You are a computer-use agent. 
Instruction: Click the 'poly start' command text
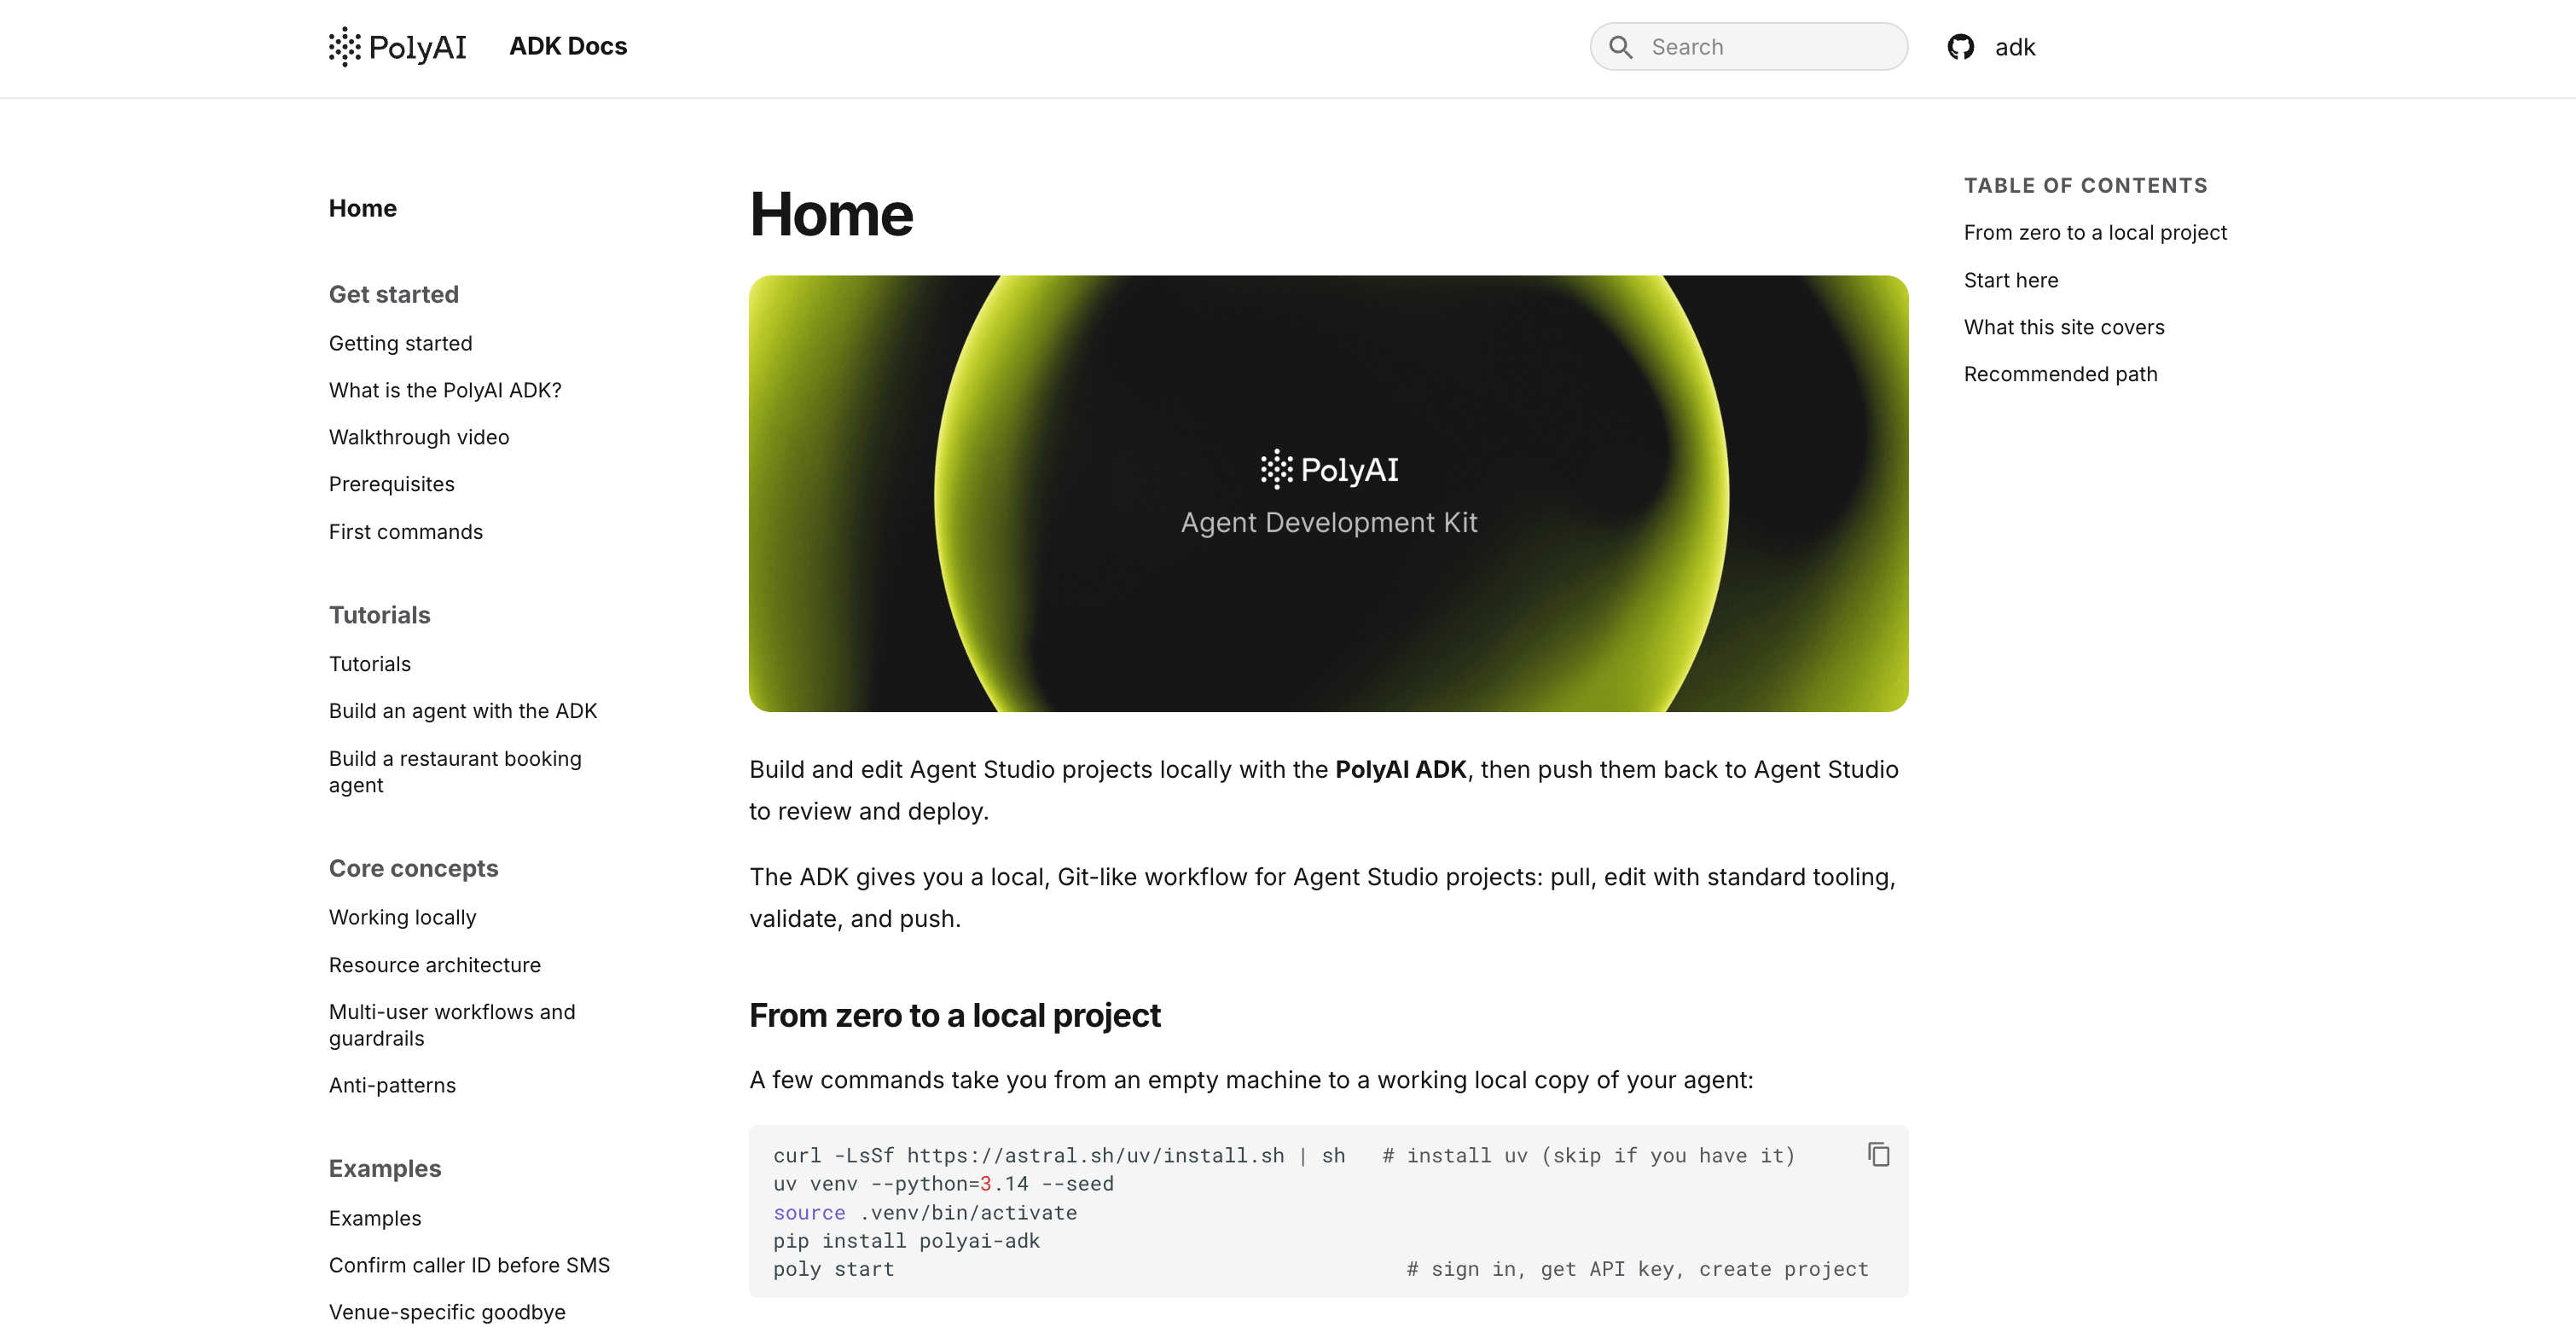point(833,1269)
